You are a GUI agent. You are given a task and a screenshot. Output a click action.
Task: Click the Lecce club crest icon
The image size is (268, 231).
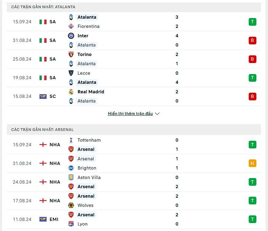click(x=71, y=73)
